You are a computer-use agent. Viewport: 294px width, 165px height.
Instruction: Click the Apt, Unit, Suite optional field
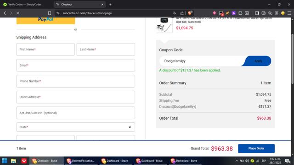(75, 113)
